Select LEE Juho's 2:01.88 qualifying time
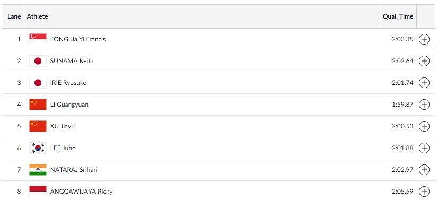 pos(402,148)
